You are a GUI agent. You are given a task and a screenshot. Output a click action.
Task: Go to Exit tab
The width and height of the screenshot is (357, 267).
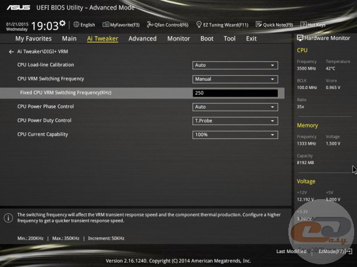(251, 38)
